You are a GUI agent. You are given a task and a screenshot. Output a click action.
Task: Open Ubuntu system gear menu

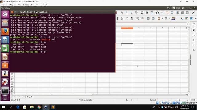[x=195, y=8]
